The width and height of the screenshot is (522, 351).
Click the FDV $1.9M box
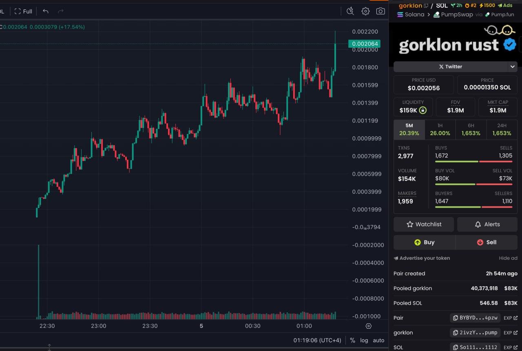point(455,107)
